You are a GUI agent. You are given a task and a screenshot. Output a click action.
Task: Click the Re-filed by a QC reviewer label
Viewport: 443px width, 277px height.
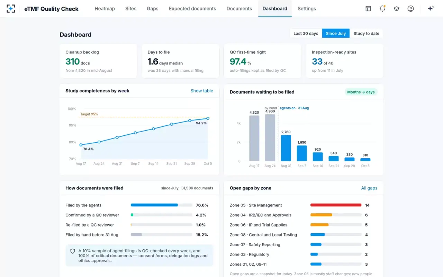tap(89, 225)
